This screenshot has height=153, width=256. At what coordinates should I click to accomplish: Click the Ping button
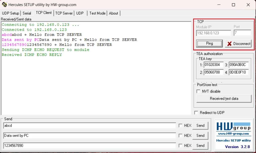[x=209, y=43]
